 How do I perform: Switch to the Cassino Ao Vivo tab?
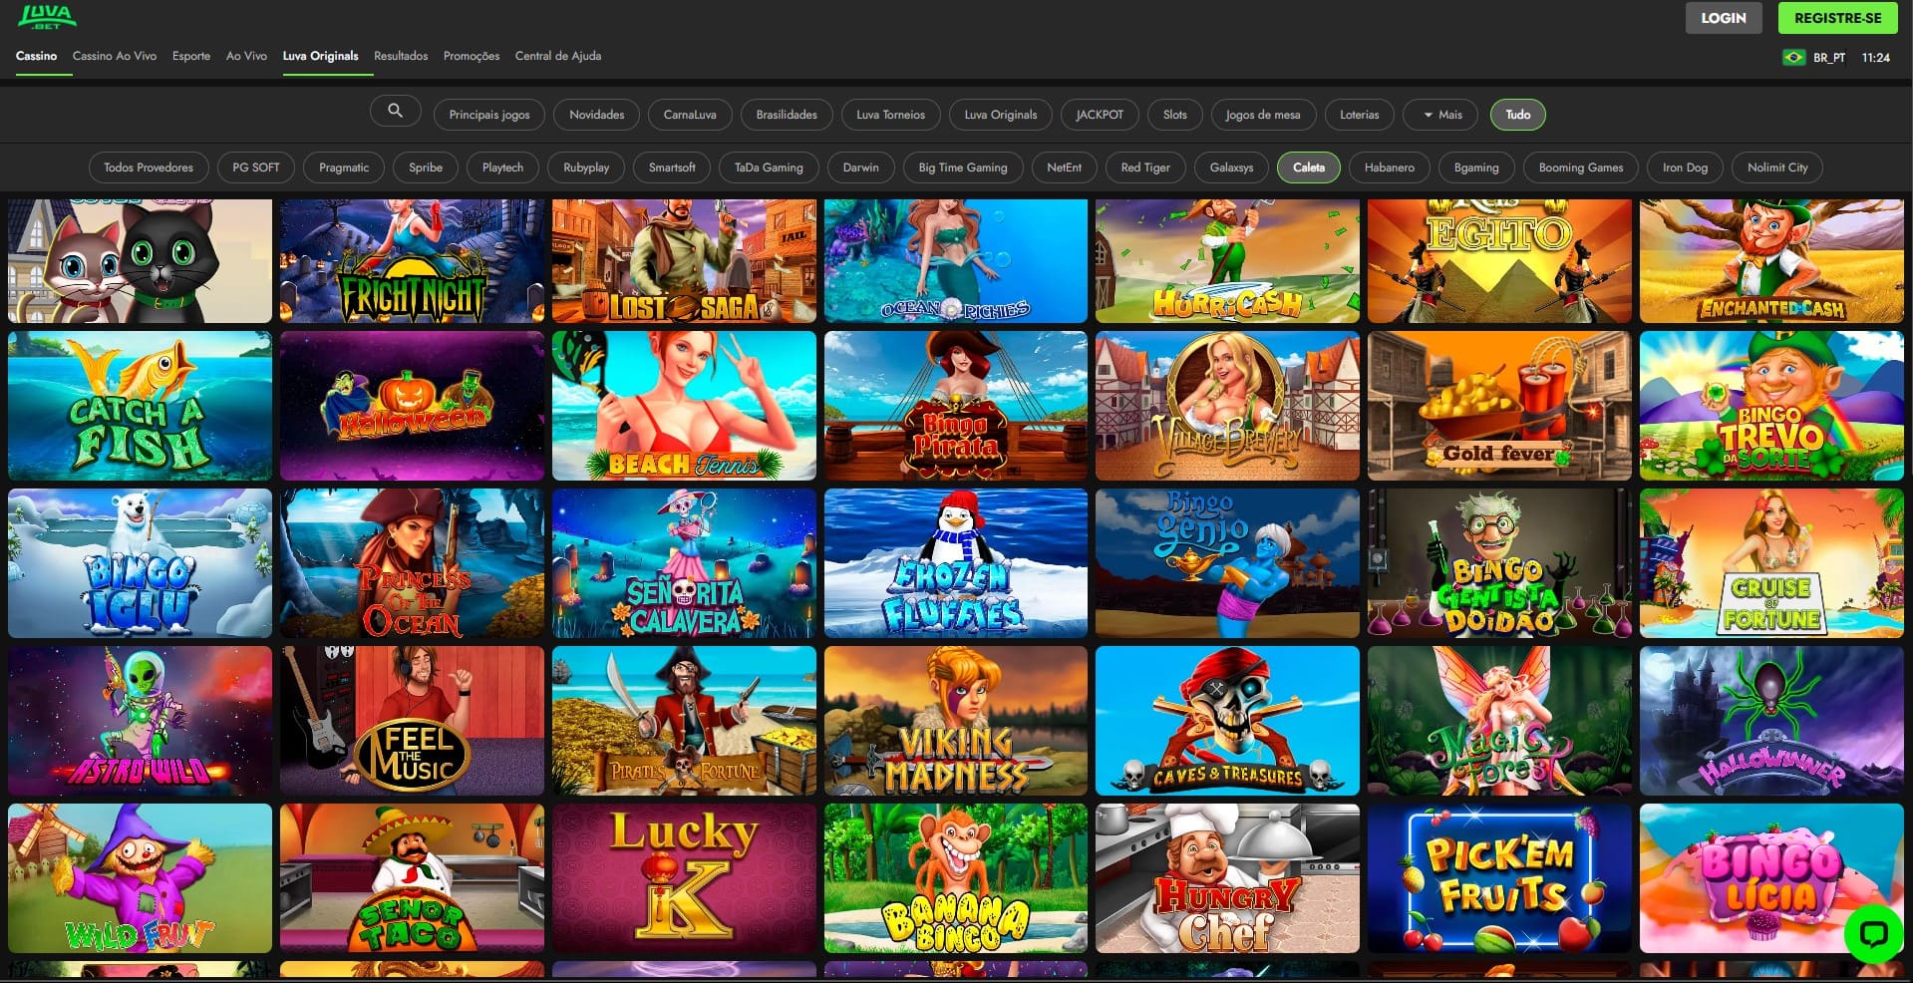pos(115,56)
